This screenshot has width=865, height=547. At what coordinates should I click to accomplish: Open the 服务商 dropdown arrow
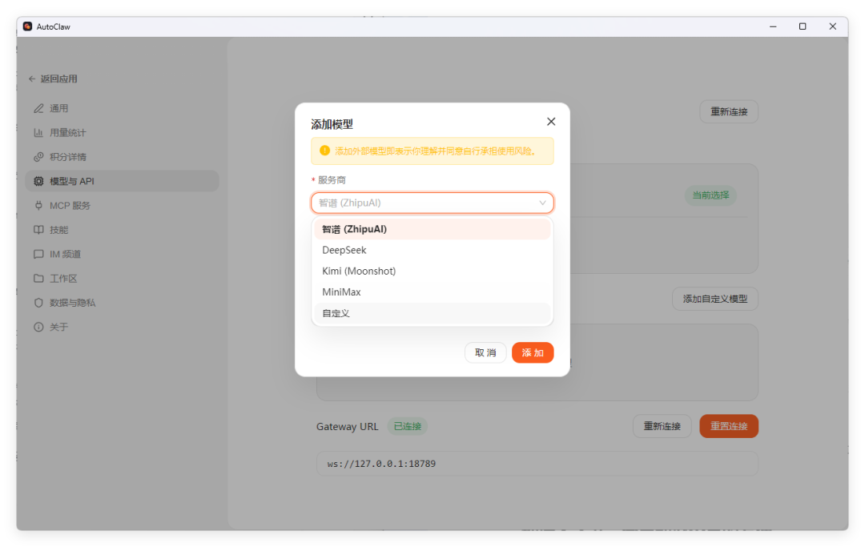coord(542,203)
